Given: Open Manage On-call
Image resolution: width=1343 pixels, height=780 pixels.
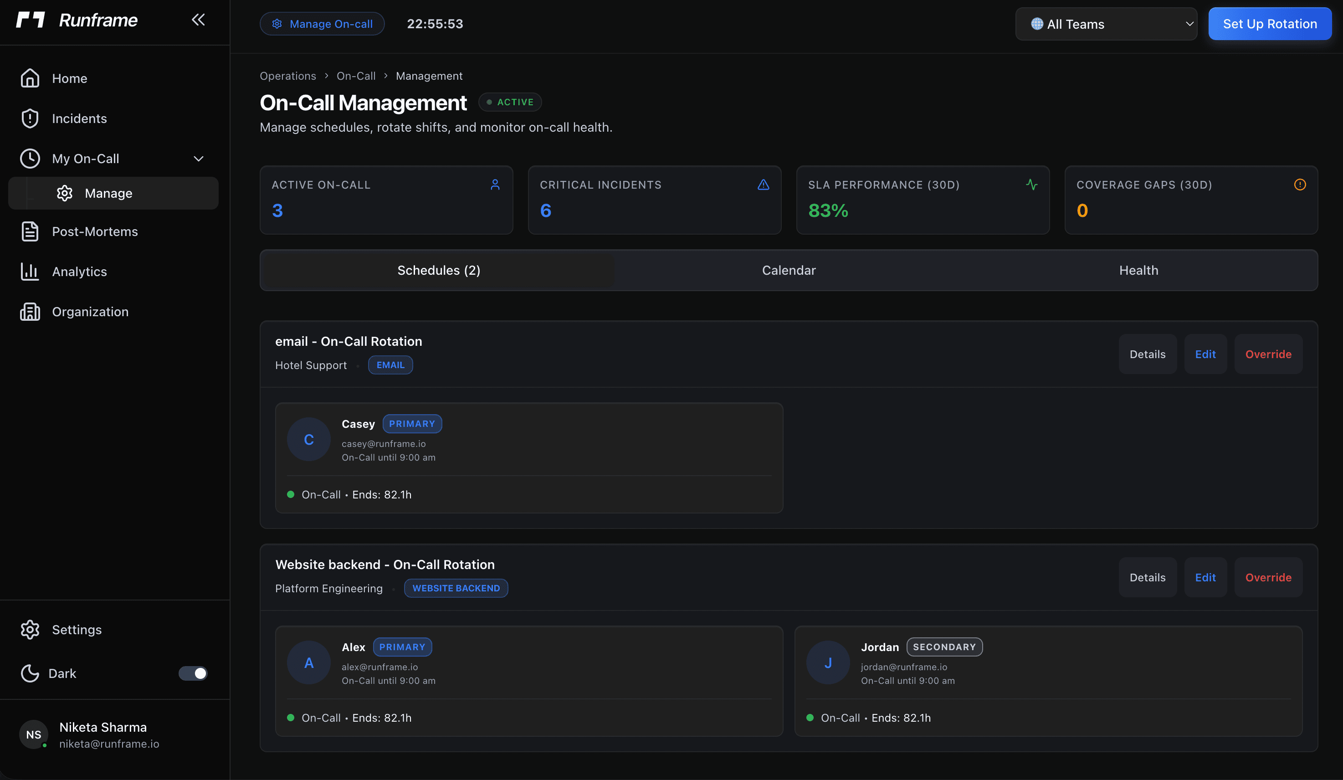Looking at the screenshot, I should pos(322,23).
